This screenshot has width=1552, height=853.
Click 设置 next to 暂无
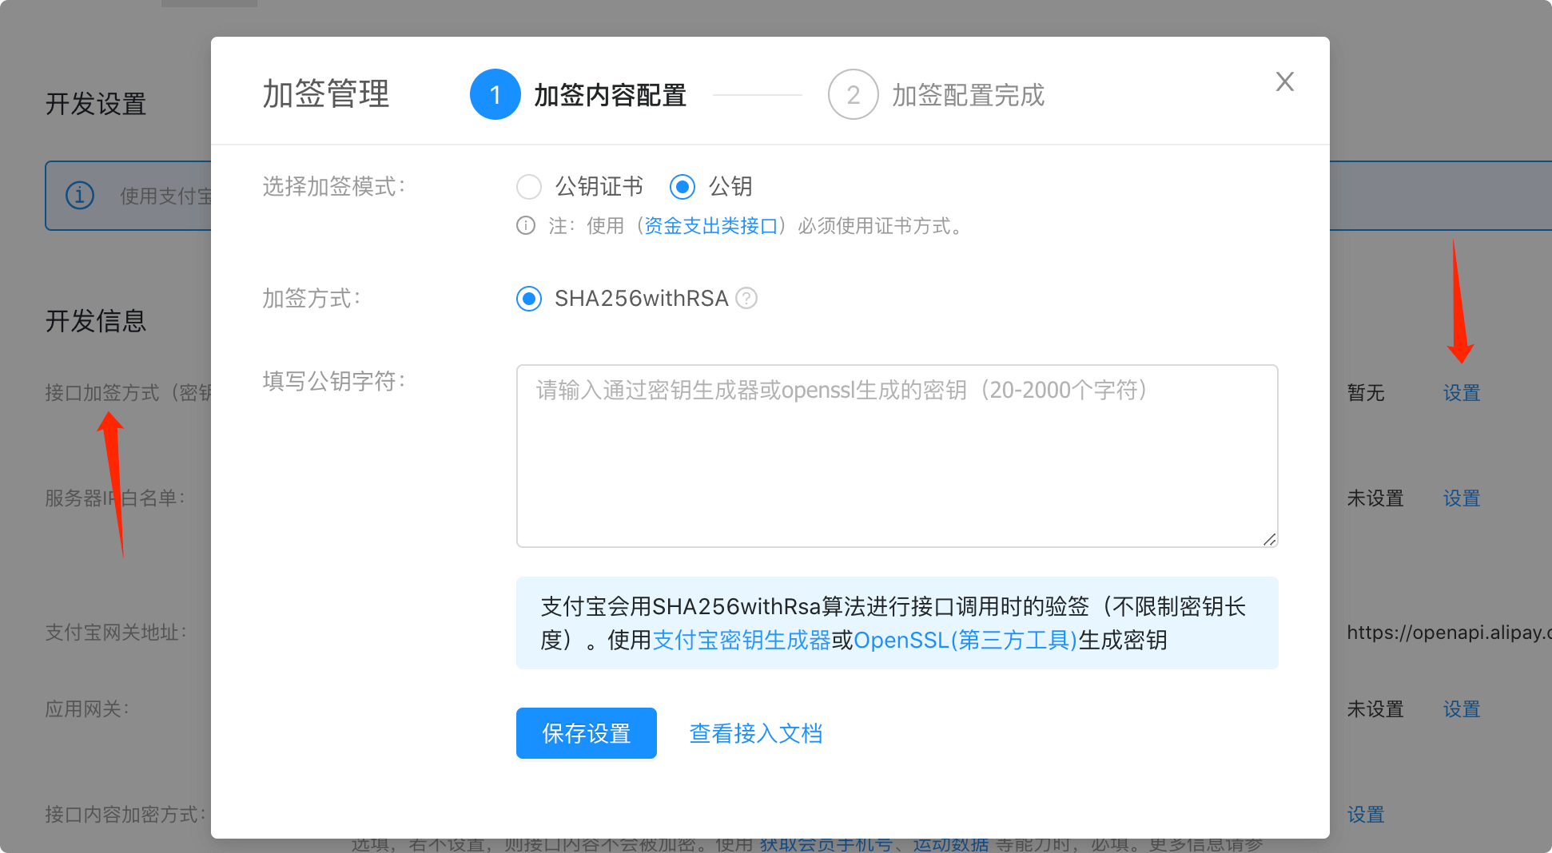(x=1461, y=393)
